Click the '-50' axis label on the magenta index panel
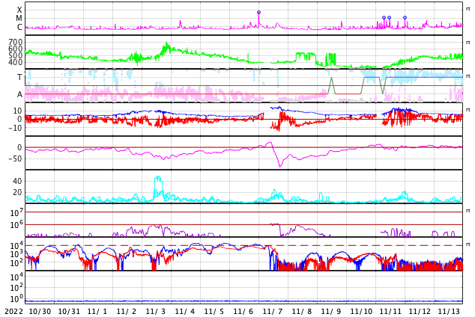 [x=15, y=158]
